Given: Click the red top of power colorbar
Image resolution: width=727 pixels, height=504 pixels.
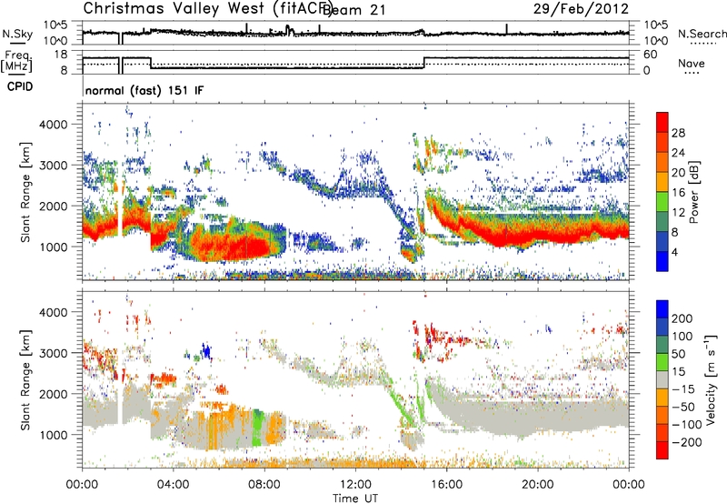Looking at the screenshot, I should point(662,122).
